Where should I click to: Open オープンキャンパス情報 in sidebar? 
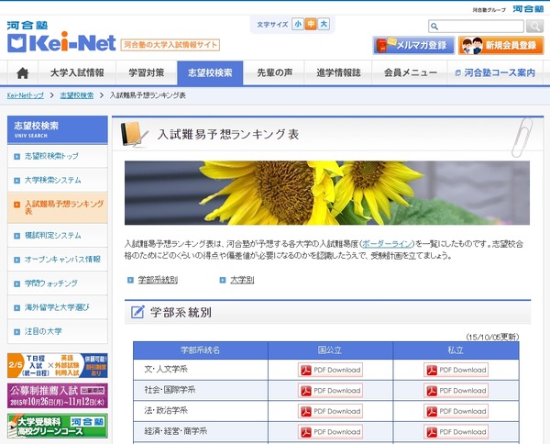point(58,260)
